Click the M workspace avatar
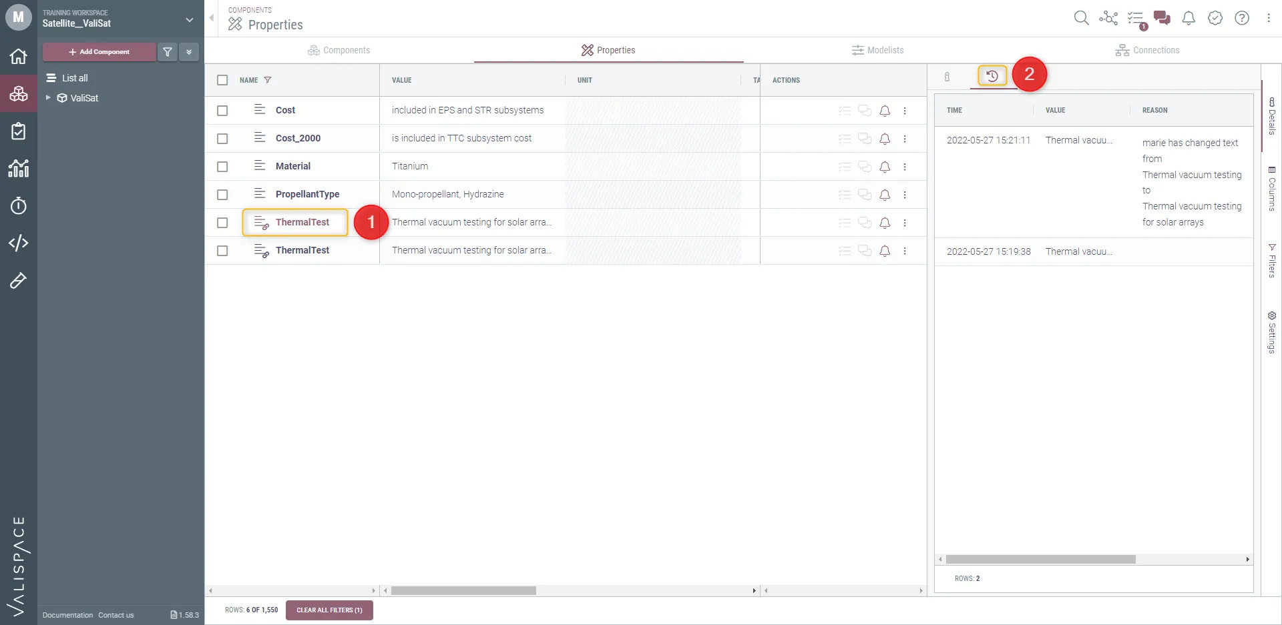Viewport: 1282px width, 625px height. pyautogui.click(x=18, y=17)
